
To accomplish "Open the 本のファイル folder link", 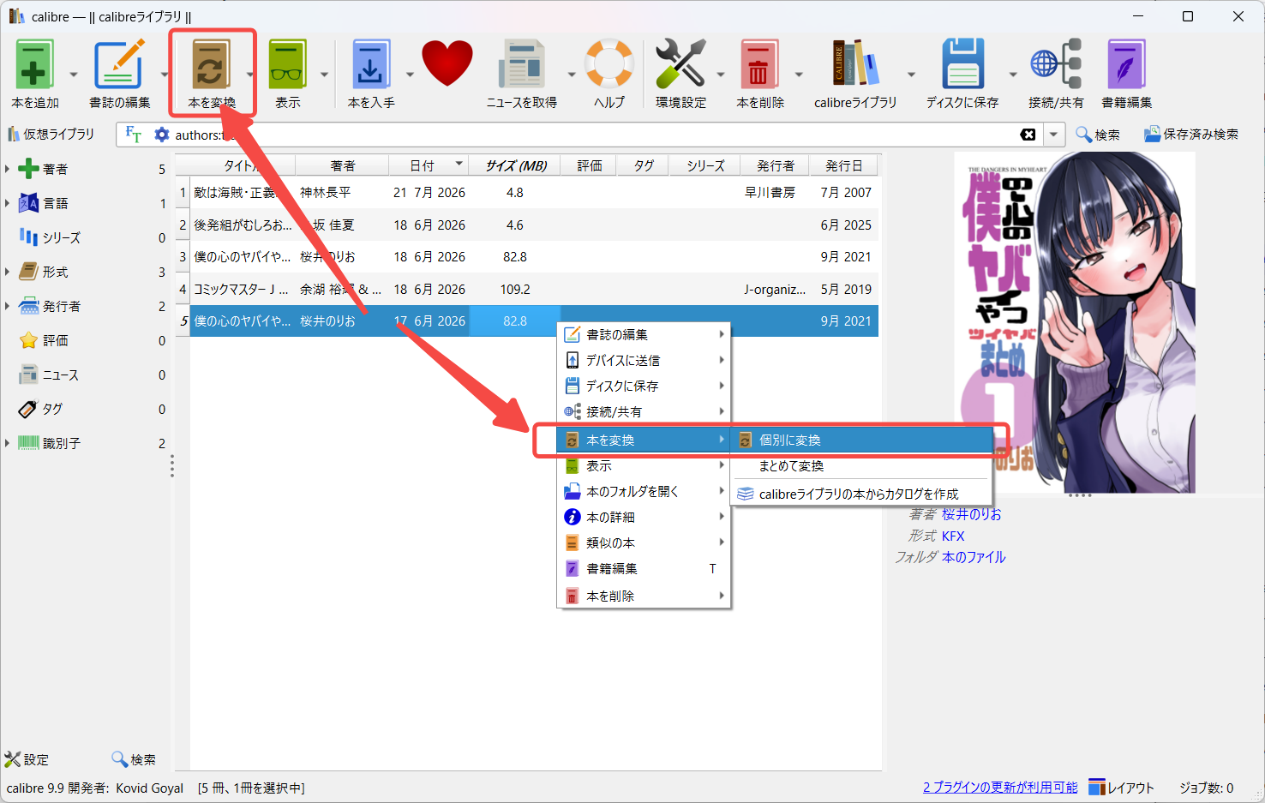I will (x=974, y=557).
